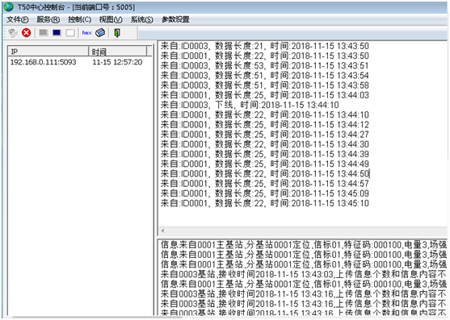450x320 pixels.
Task: Click the green exit door icon
Action: [x=117, y=33]
